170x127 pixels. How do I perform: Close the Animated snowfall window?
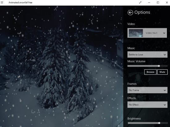(x=167, y=2)
